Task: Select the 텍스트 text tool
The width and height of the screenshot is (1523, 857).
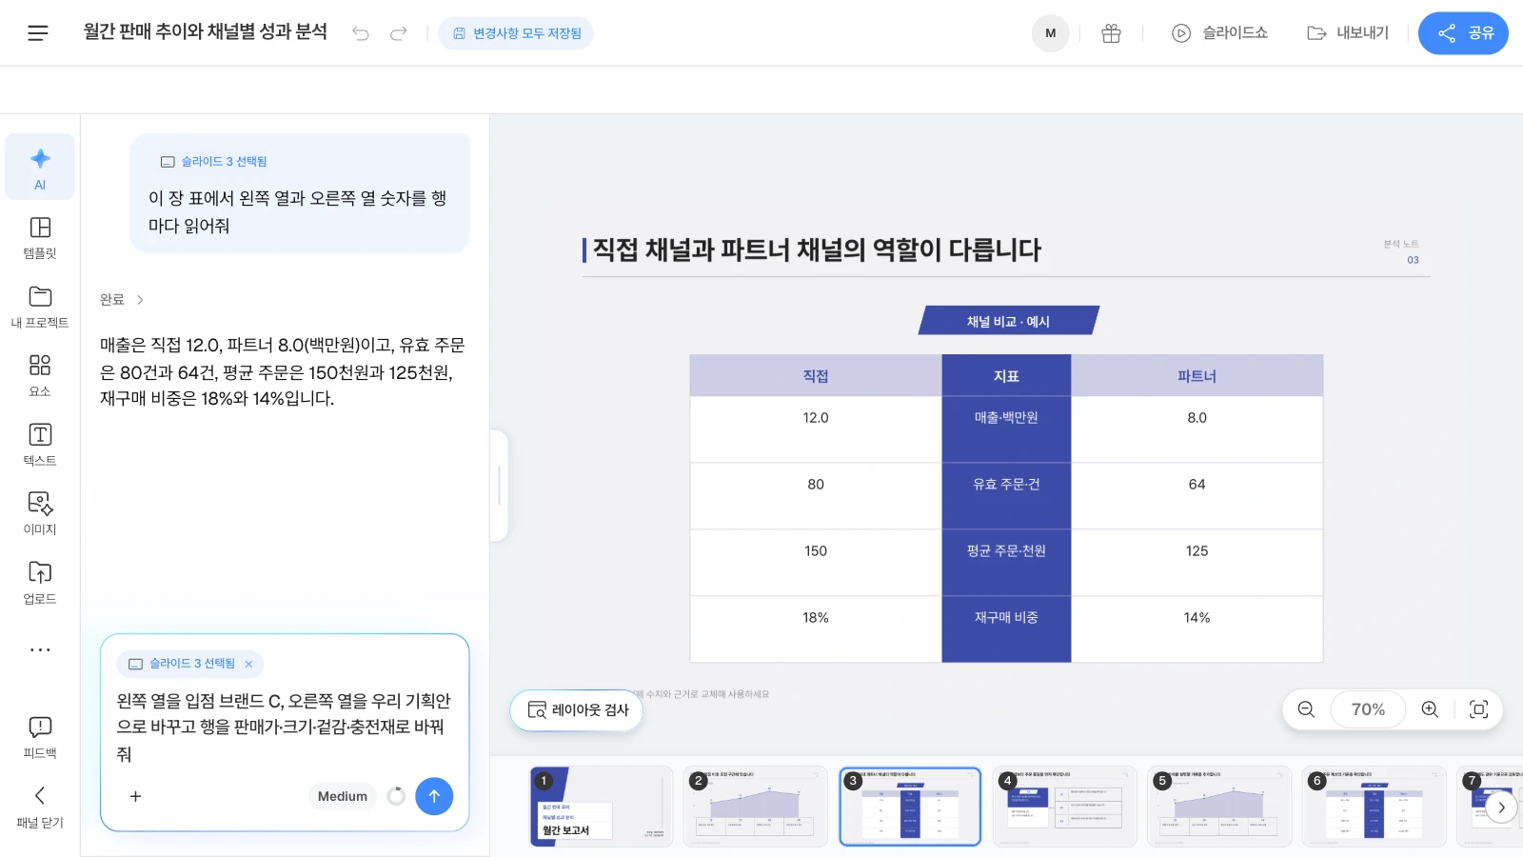Action: (x=40, y=445)
